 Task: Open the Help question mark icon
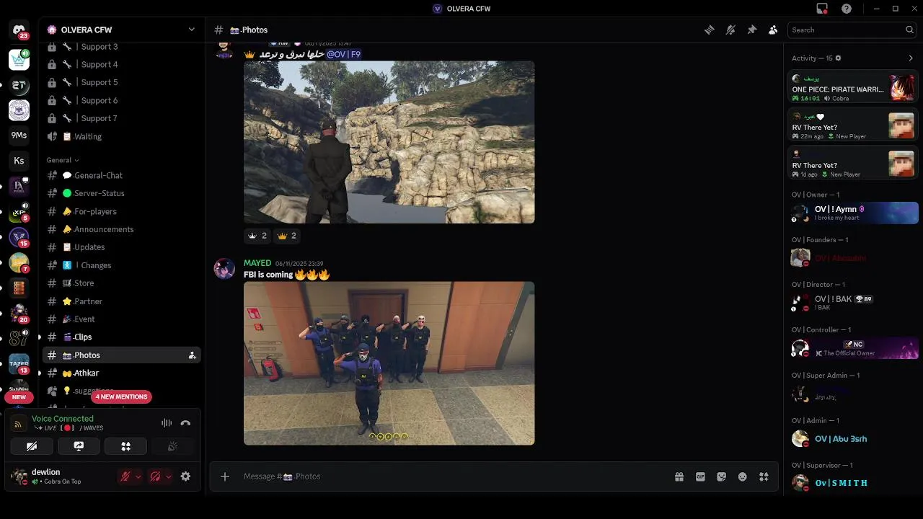coord(847,9)
